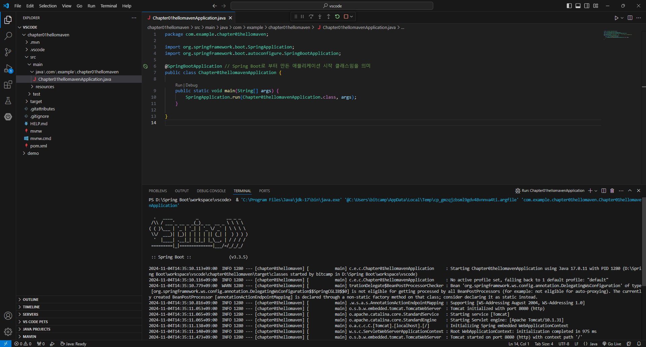Expand the resources folder
Image resolution: width=646 pixels, height=347 pixels.
pyautogui.click(x=79, y=86)
